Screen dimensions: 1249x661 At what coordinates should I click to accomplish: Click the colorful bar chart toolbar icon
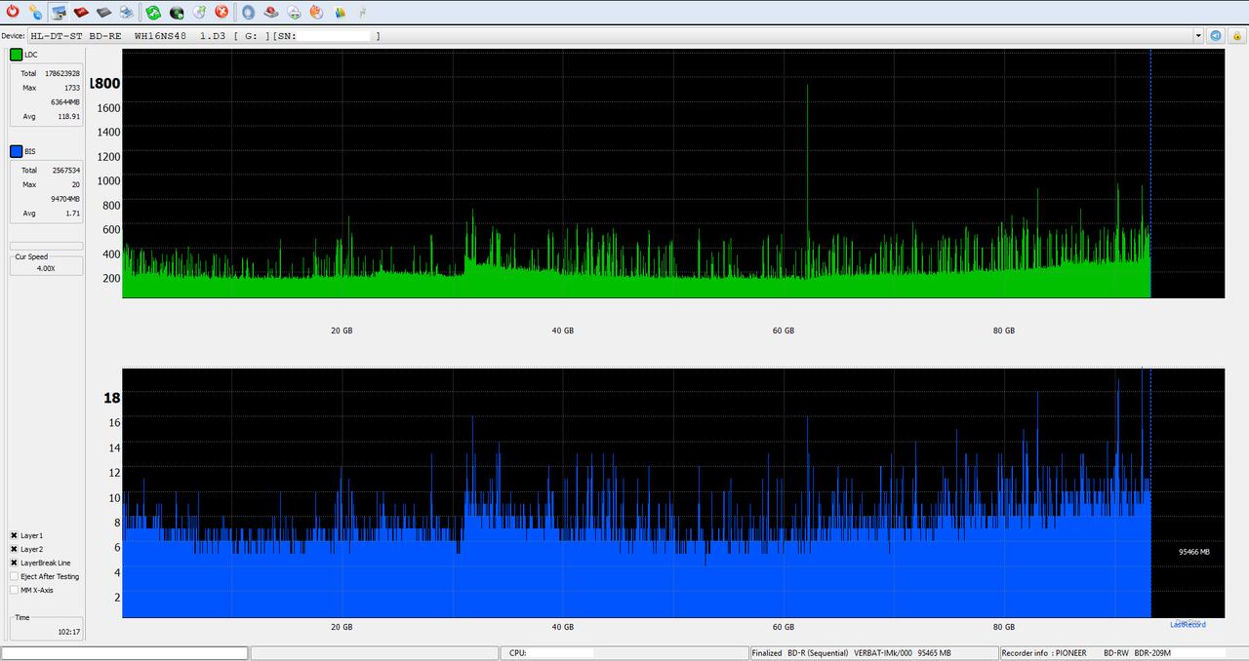(340, 12)
